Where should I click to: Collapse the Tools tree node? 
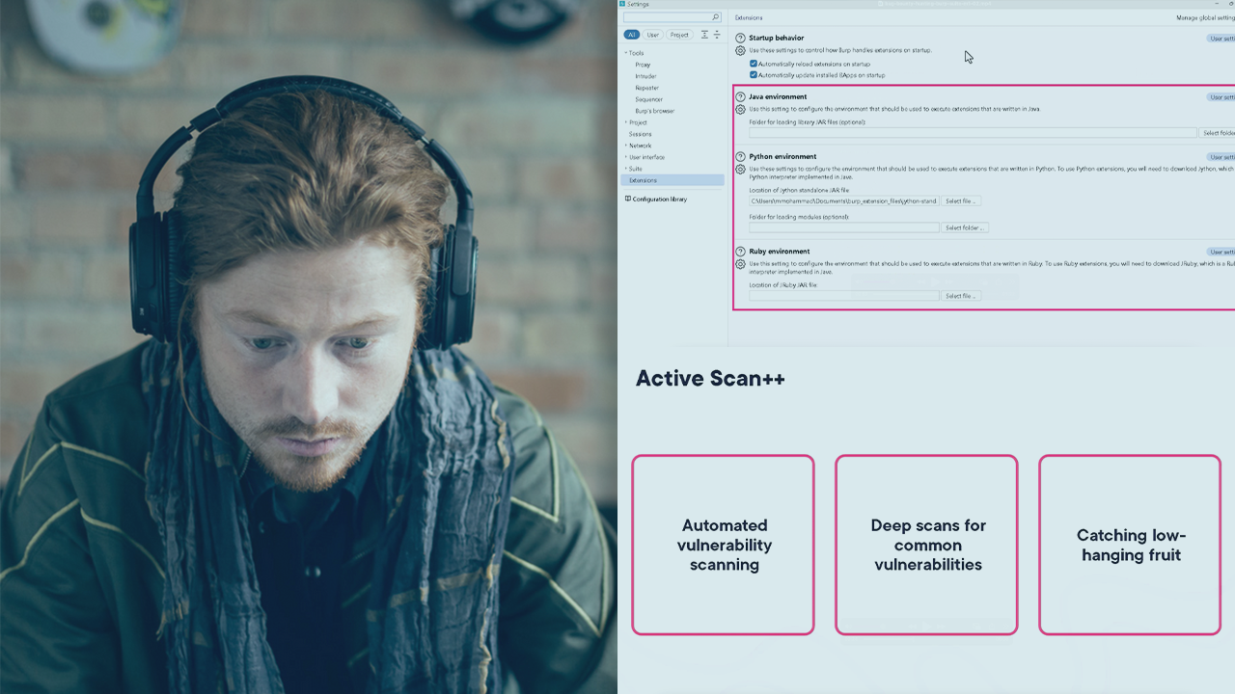point(625,53)
